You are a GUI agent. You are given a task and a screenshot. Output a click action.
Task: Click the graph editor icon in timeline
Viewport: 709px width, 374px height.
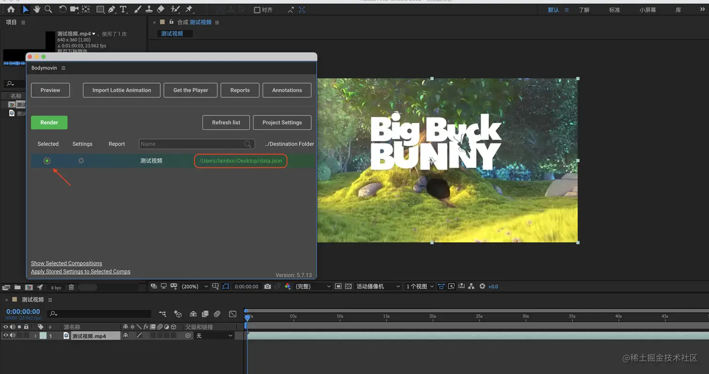[233, 314]
